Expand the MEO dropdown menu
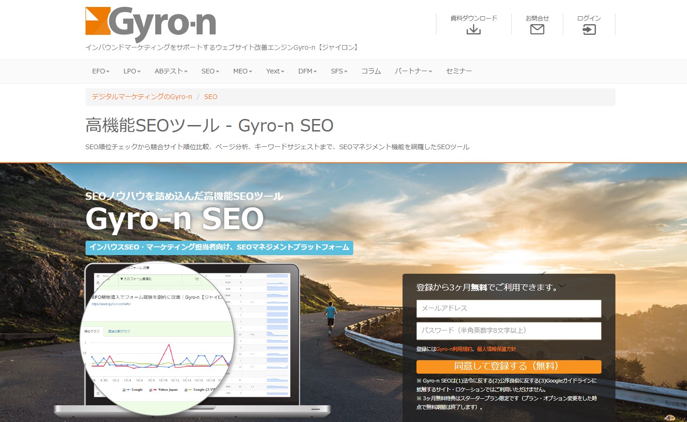This screenshot has width=687, height=422. coord(243,71)
